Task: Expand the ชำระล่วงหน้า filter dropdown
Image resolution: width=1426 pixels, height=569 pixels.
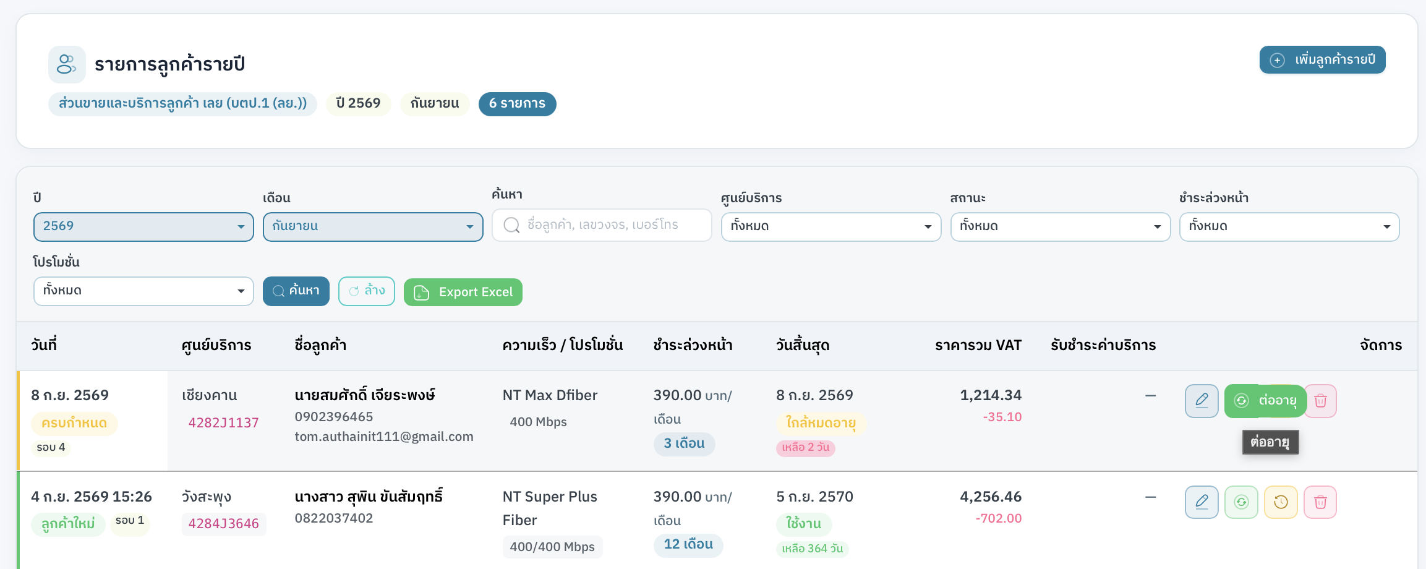Action: pyautogui.click(x=1289, y=226)
